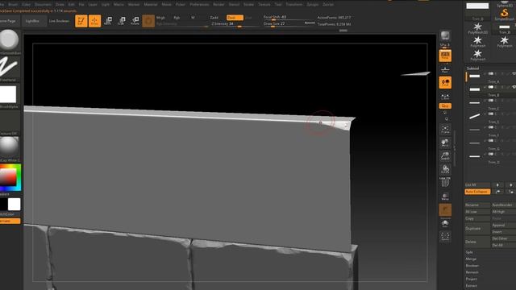This screenshot has width=516, height=290.
Task: Expand the Boolean section
Action: tap(472, 266)
